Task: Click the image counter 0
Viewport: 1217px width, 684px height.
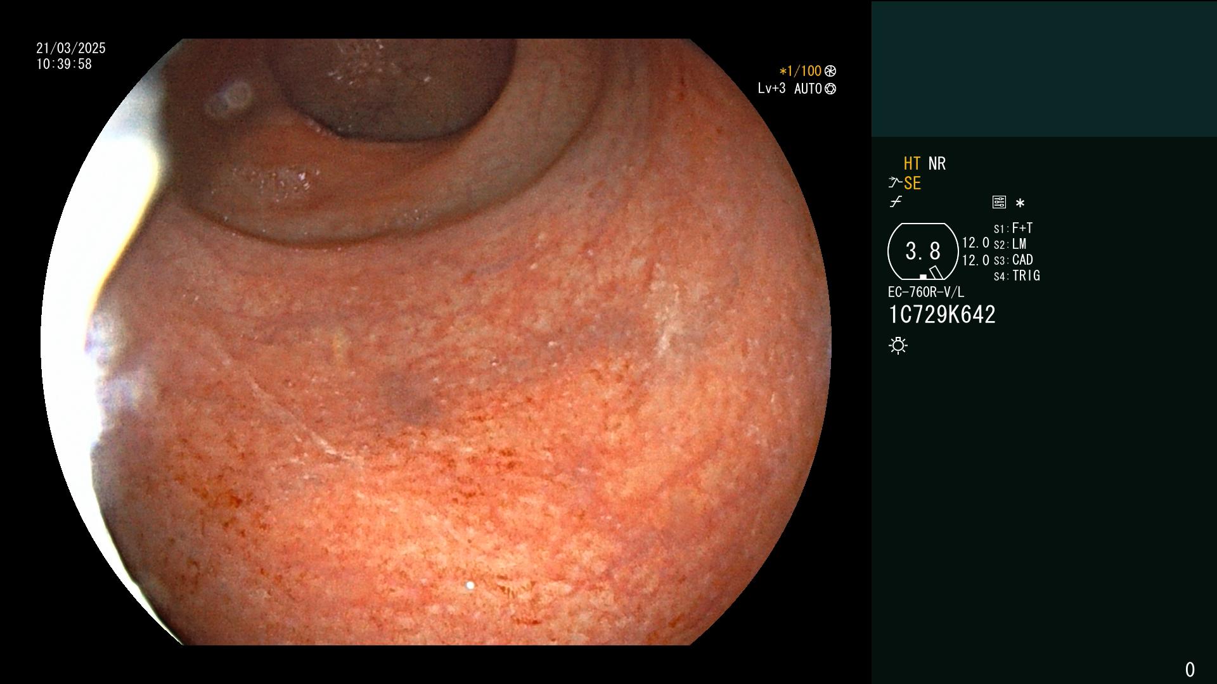Action: 1190,669
